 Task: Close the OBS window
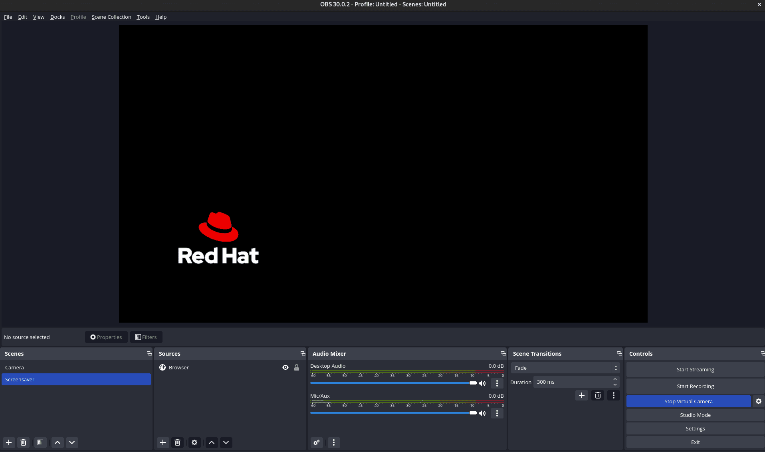click(759, 4)
